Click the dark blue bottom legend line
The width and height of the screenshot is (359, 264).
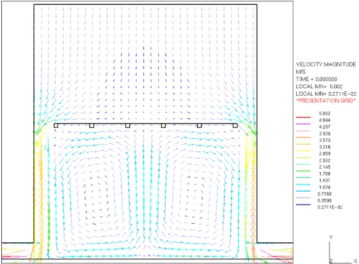pos(303,205)
